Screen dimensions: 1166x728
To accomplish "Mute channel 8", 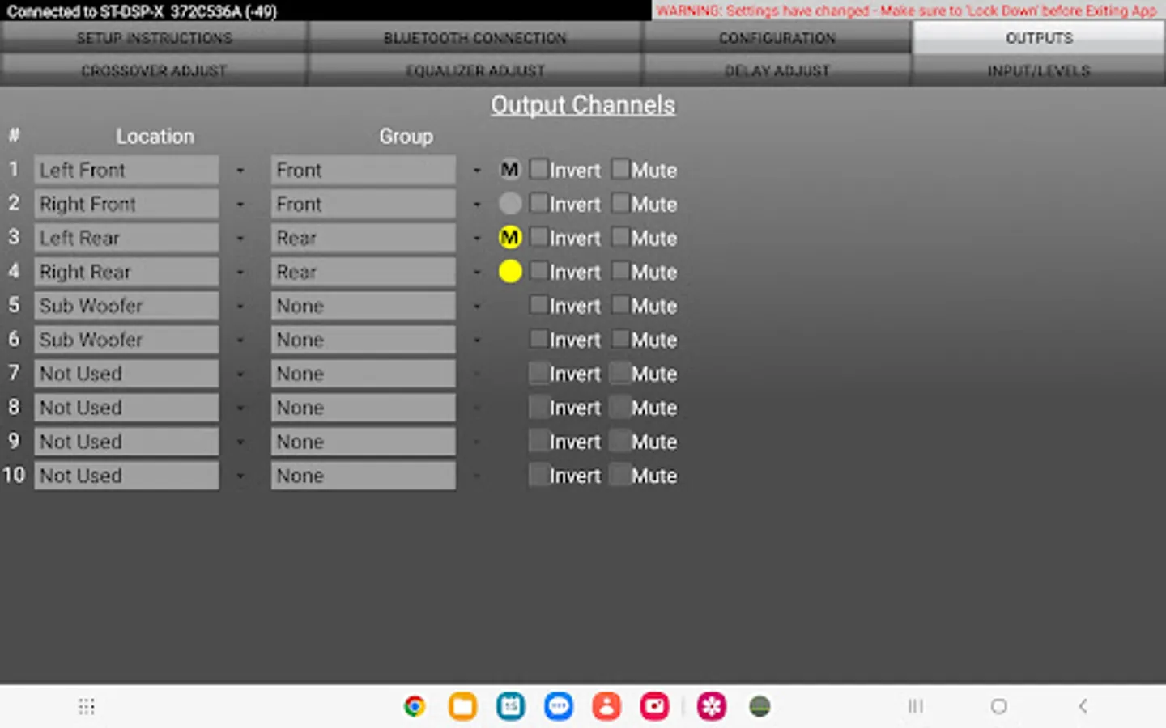I will (x=620, y=407).
